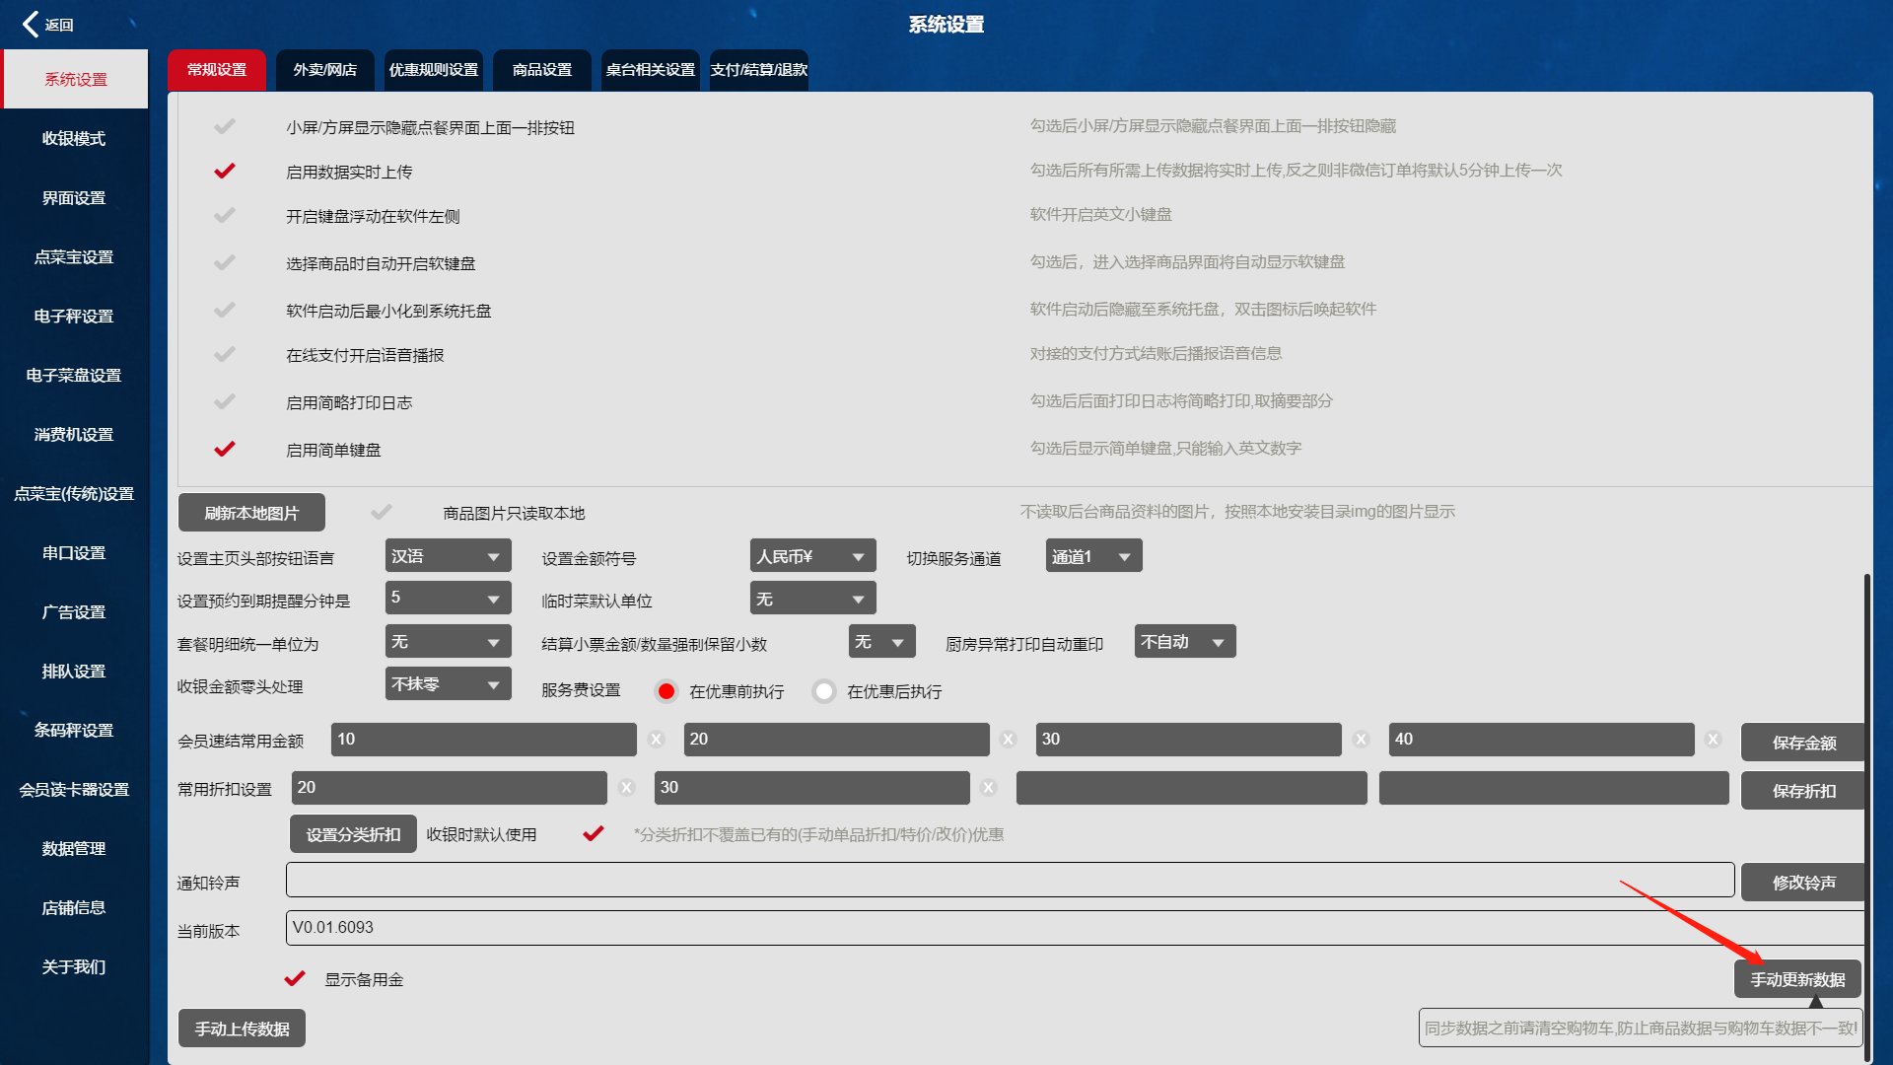Clear the 30 common discount field
This screenshot has width=1893, height=1065.
[x=988, y=788]
